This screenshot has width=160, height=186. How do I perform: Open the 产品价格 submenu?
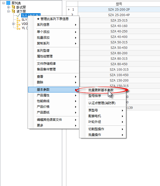pyautogui.click(x=53, y=107)
